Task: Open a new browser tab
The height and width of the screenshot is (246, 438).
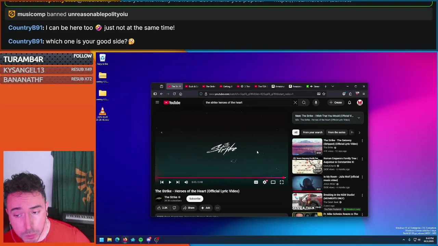Action: 325,86
